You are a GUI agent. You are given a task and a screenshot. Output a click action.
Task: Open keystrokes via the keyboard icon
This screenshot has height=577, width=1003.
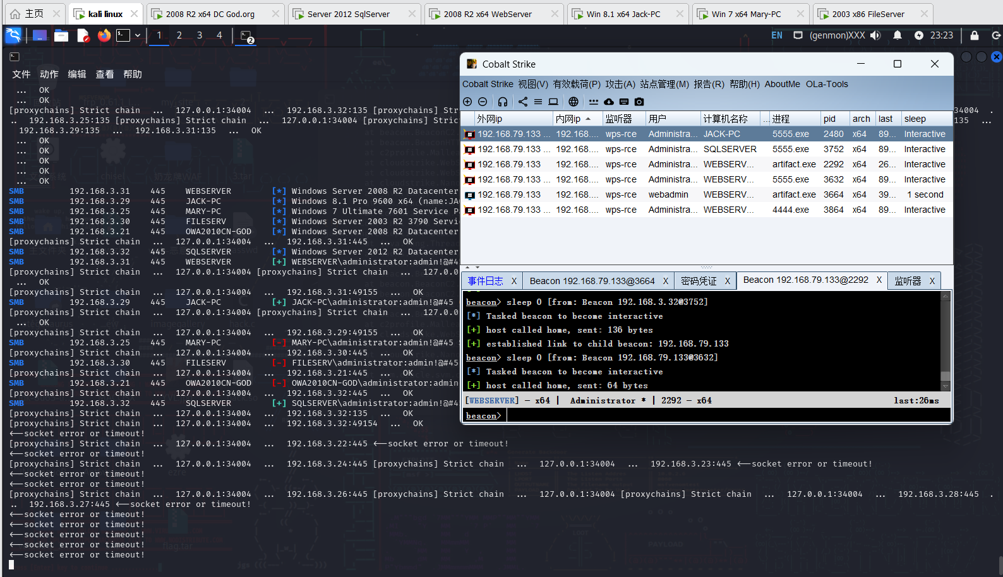[624, 102]
